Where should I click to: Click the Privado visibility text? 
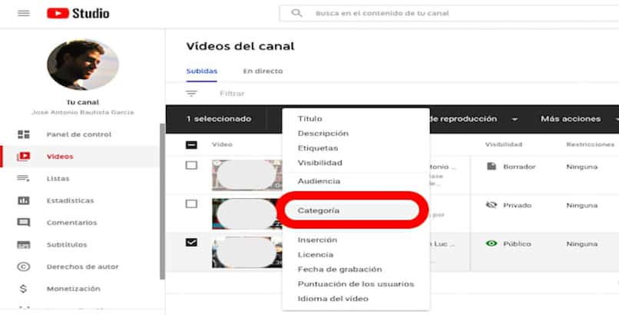517,205
